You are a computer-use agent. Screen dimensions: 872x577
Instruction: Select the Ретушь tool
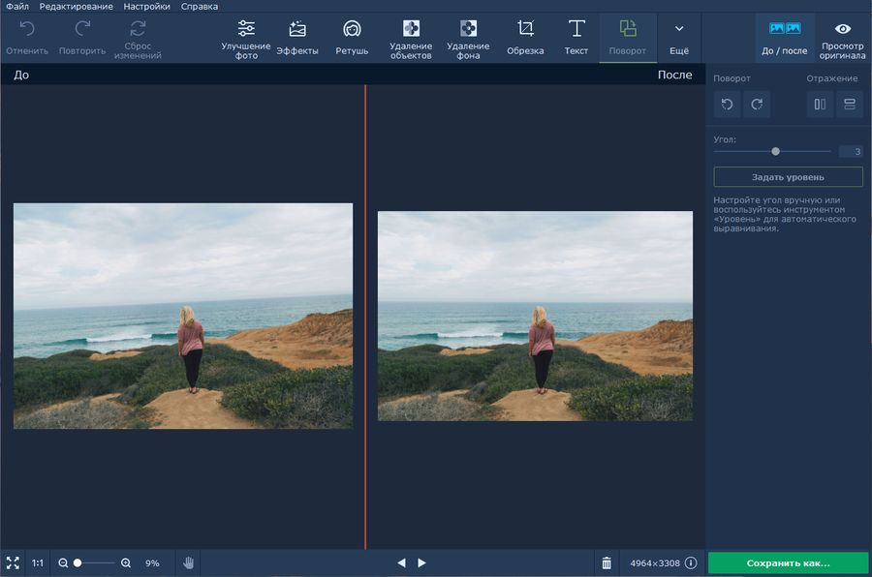(352, 39)
